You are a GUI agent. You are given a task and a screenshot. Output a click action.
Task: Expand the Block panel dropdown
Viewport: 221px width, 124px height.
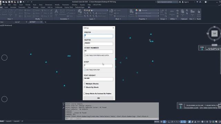coord(118,19)
